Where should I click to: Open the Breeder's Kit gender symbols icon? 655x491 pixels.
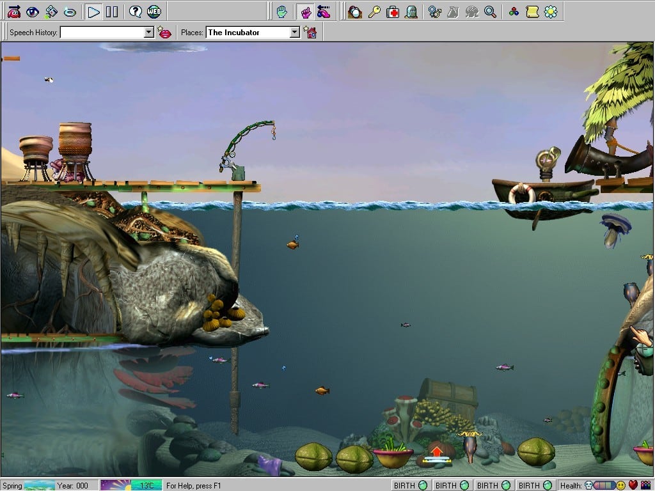click(435, 12)
